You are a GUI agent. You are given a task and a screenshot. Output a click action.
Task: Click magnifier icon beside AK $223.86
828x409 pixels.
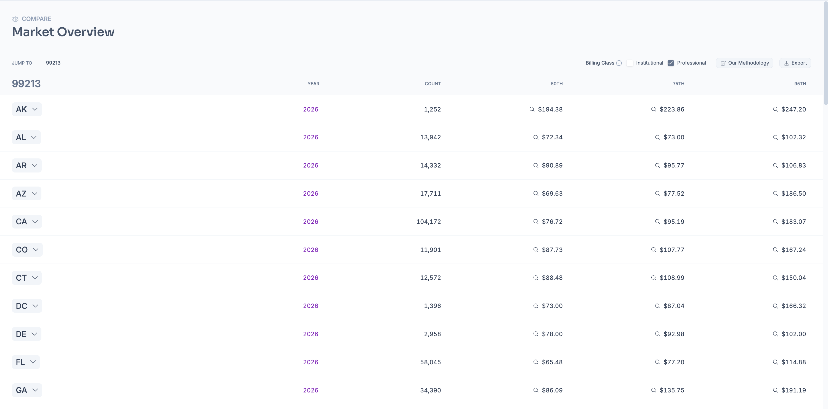[x=654, y=109]
